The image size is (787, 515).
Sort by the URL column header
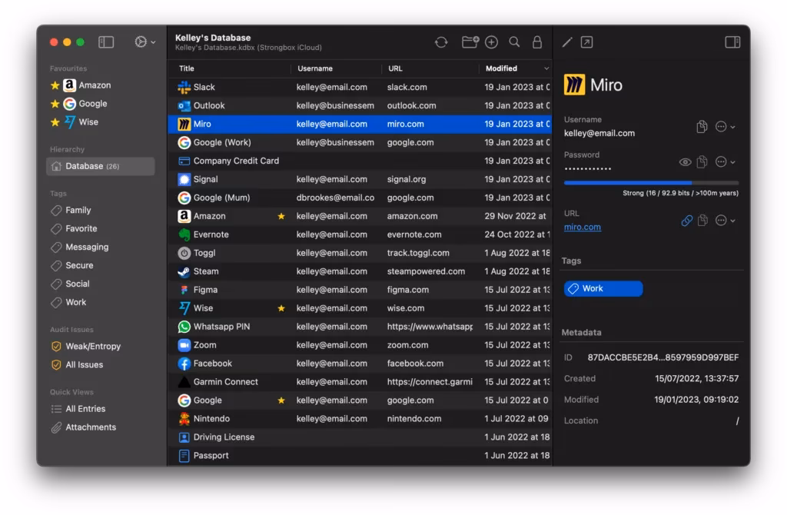point(395,68)
